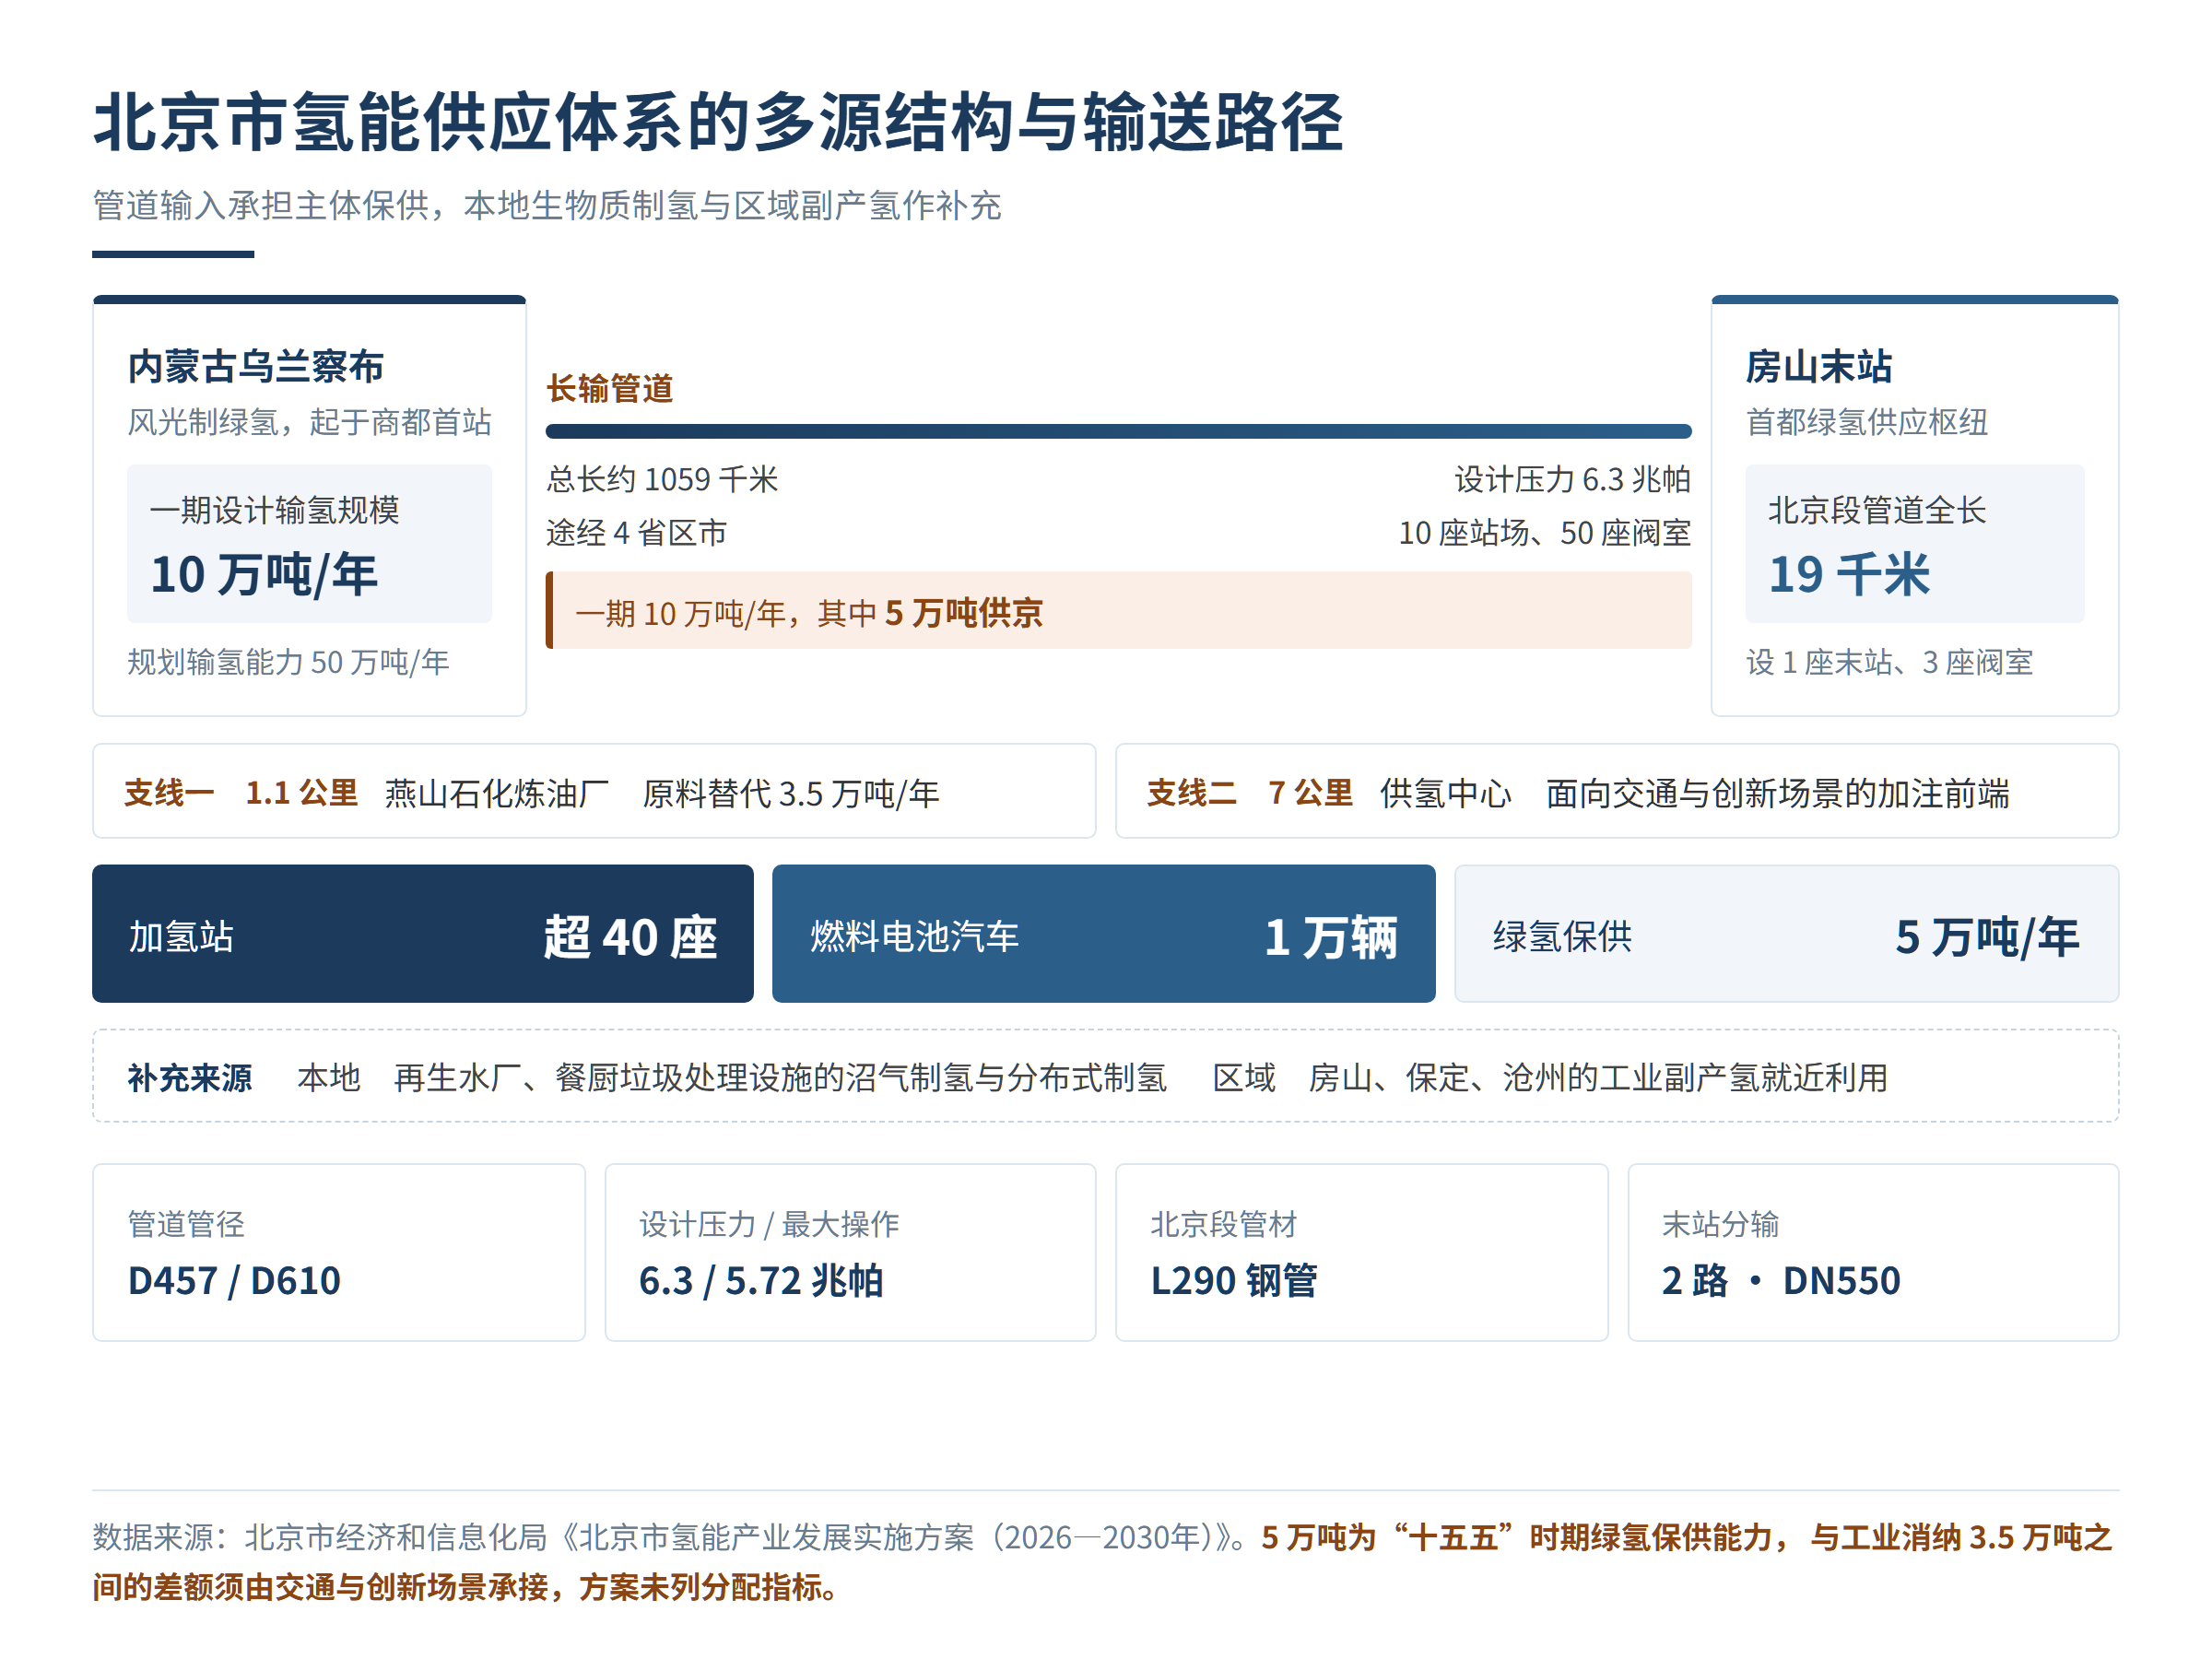
Task: Click the label 北京段管材
Action: tap(1223, 1223)
